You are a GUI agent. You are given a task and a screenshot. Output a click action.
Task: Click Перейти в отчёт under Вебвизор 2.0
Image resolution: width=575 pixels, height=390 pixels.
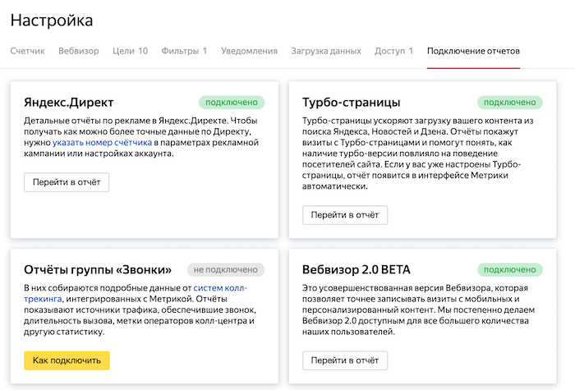345,360
